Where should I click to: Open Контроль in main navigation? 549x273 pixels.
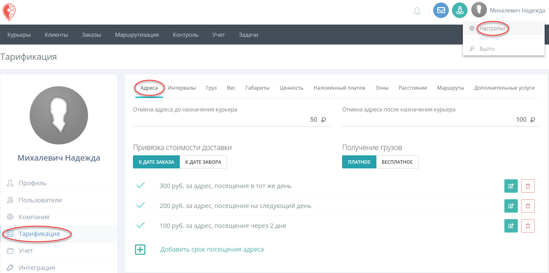[x=186, y=35]
